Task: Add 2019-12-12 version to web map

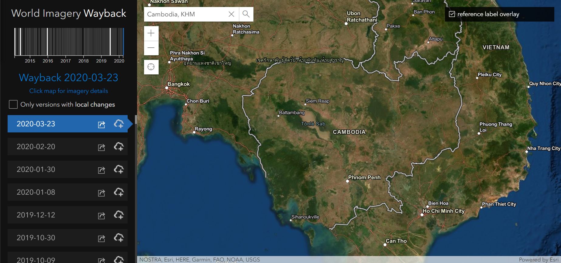Action: pos(119,215)
